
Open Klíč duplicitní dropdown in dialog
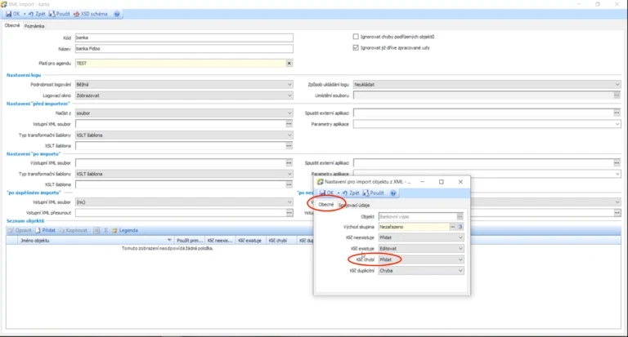(x=460, y=271)
